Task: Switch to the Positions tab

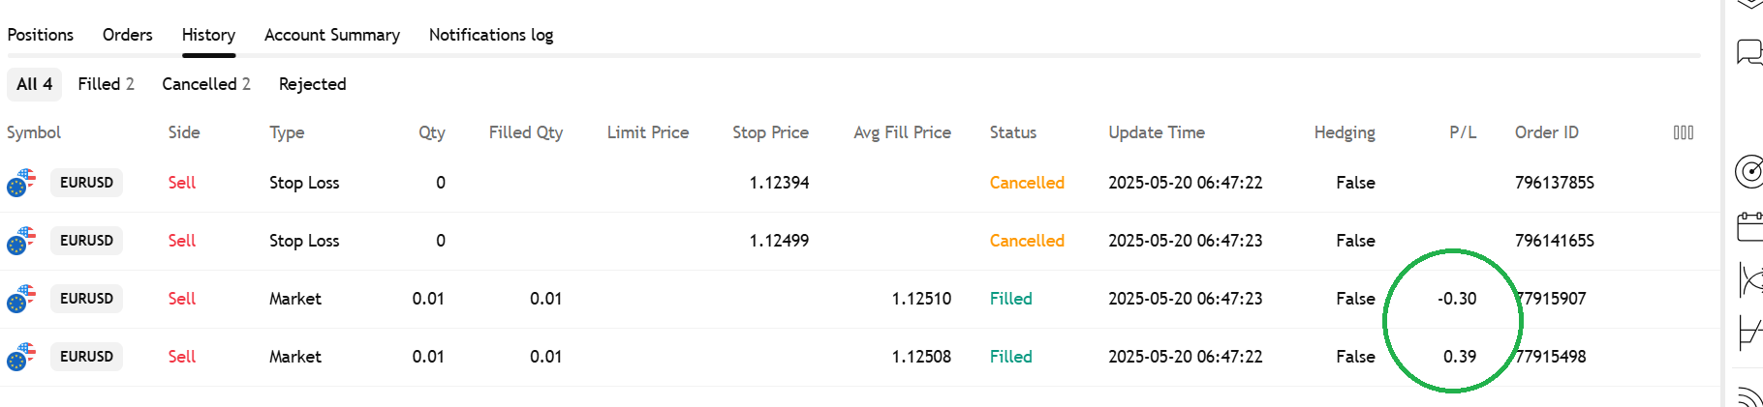Action: pyautogui.click(x=41, y=35)
